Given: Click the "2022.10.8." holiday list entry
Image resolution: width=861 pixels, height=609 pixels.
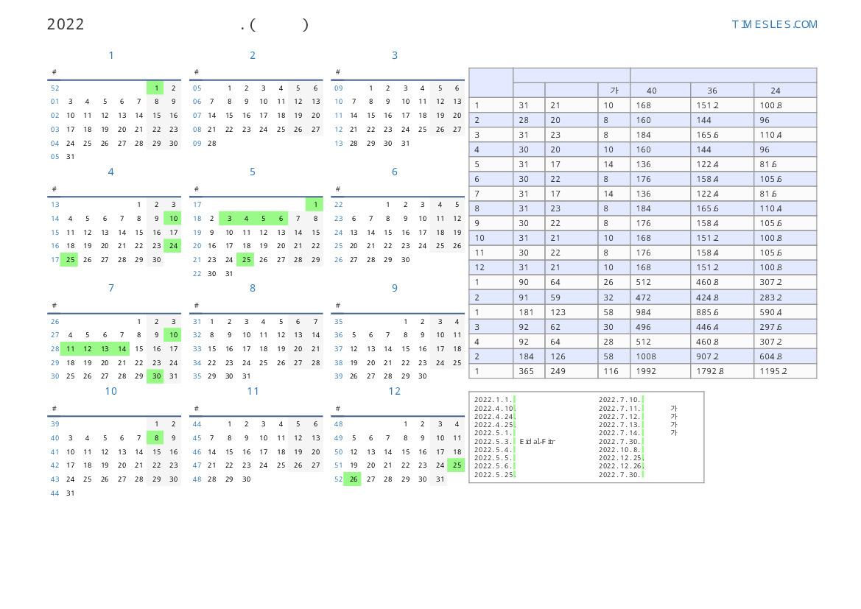Looking at the screenshot, I should click(620, 450).
